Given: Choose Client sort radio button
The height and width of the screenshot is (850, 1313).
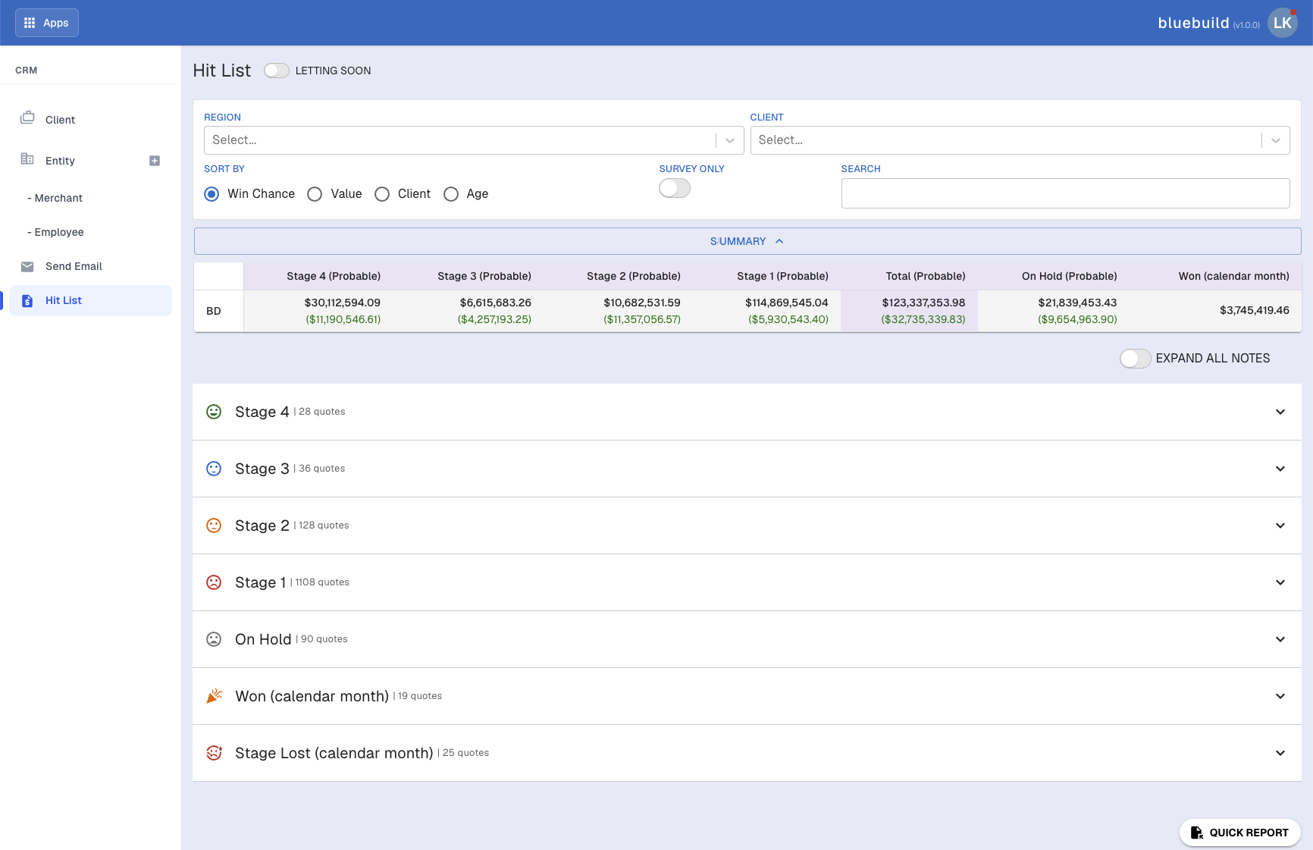Looking at the screenshot, I should click(382, 194).
